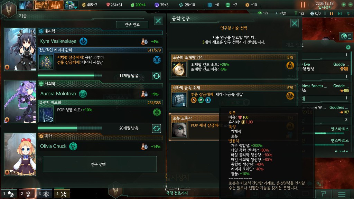Open the technology flasks topbar icon
The height and width of the screenshot is (199, 354).
coord(56,5)
